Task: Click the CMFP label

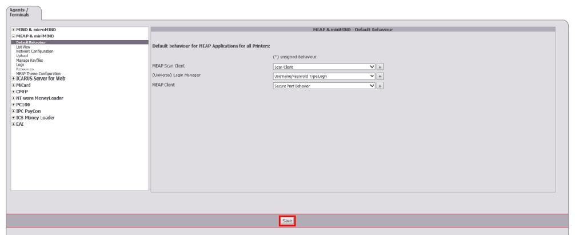Action: pos(22,91)
